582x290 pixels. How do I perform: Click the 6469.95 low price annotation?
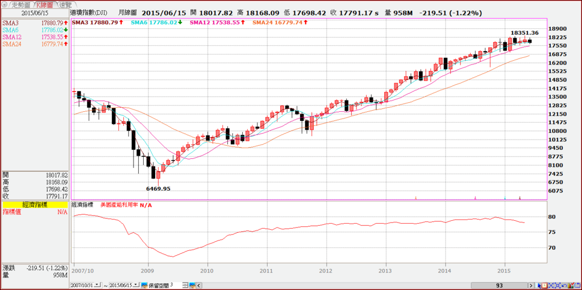[x=158, y=188]
